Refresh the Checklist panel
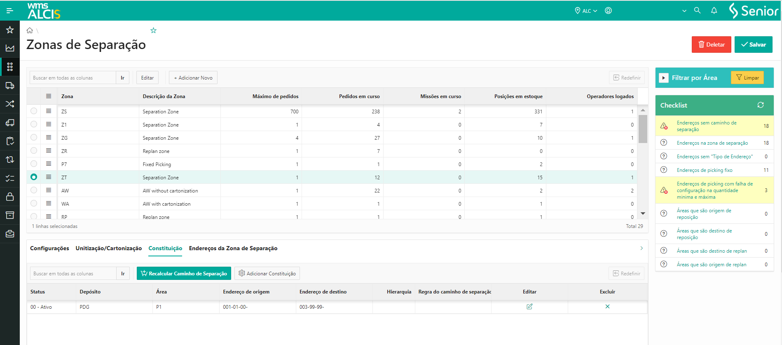 click(761, 105)
